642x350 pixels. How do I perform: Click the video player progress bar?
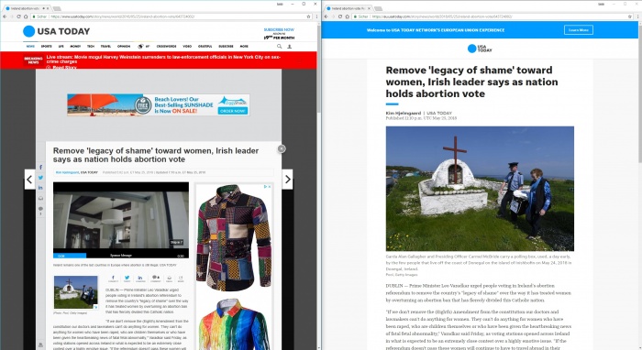tap(121, 256)
